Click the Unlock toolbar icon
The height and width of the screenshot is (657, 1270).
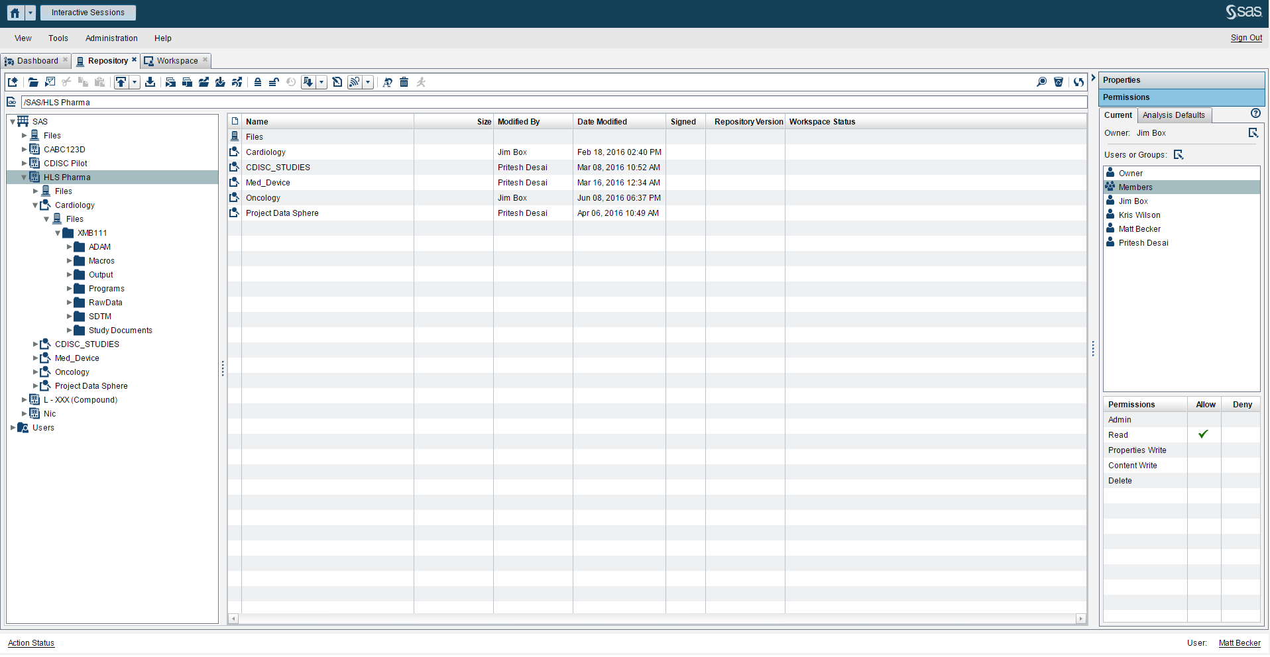pos(274,81)
